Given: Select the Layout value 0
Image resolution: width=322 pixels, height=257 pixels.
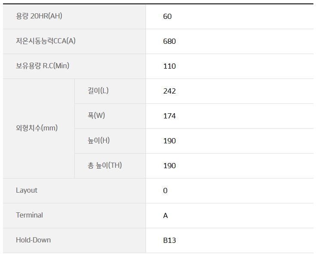Looking at the screenshot, I should point(165,190).
